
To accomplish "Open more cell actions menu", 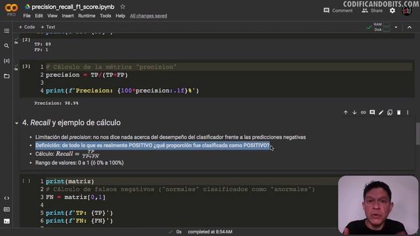I will click(x=408, y=112).
